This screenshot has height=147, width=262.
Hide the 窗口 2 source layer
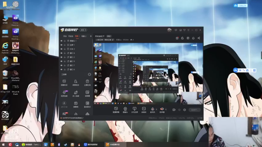(61, 57)
